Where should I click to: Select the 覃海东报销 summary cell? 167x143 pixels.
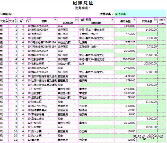[44, 119]
